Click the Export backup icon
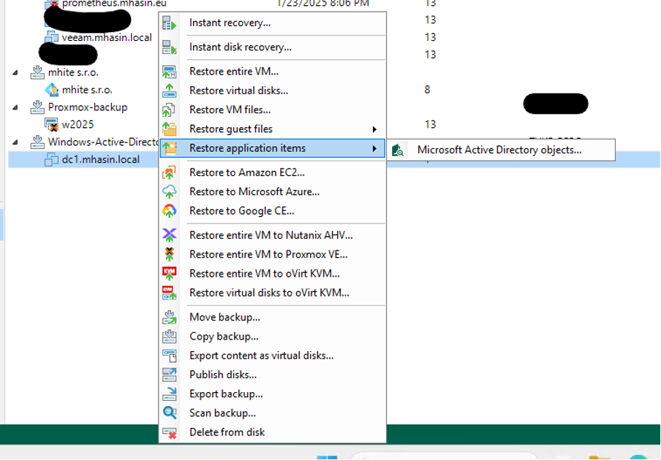The width and height of the screenshot is (661, 460). 170,394
